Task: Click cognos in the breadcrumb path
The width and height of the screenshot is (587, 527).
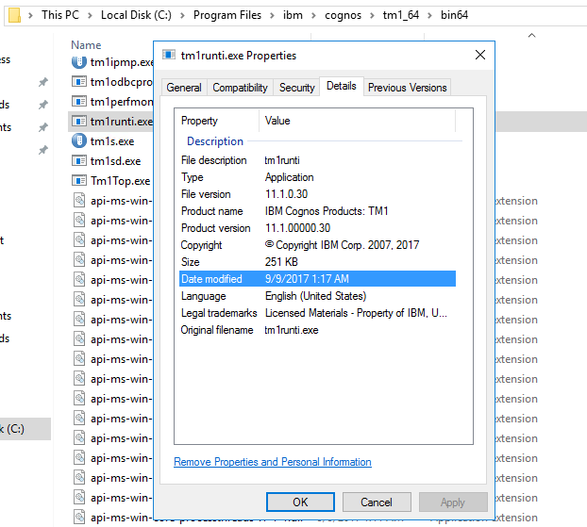Action: [x=343, y=15]
